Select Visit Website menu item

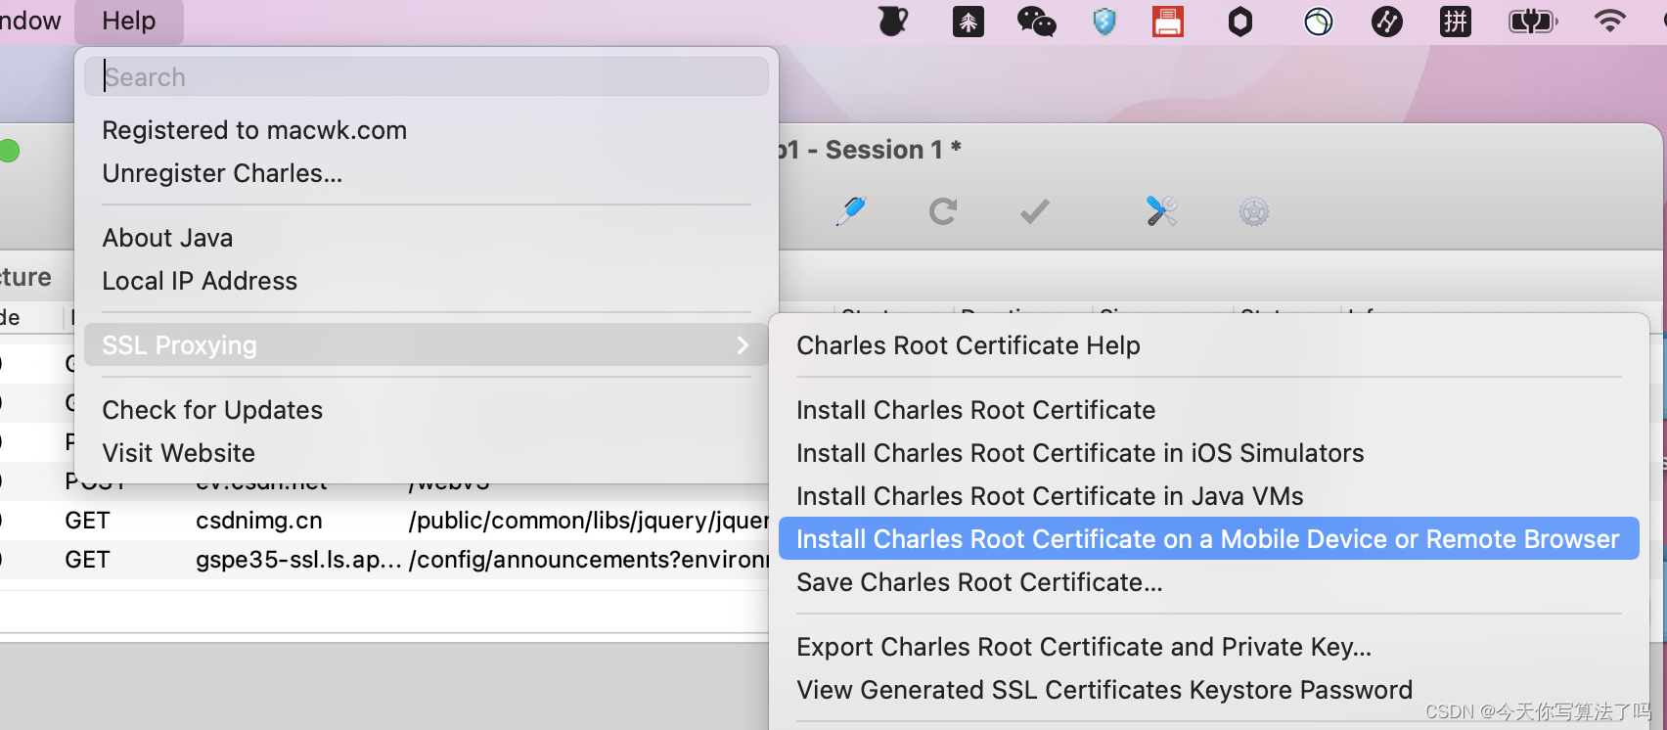(x=178, y=453)
